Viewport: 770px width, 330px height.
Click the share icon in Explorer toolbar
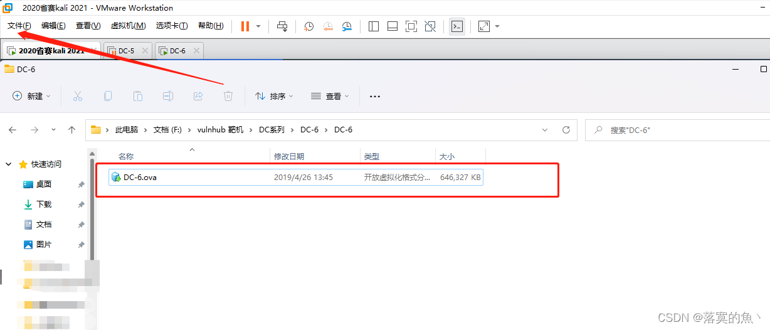(x=198, y=96)
